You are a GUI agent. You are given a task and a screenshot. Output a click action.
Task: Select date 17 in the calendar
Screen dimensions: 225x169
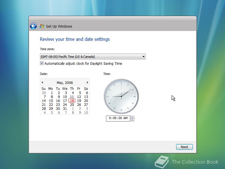(x=65, y=101)
